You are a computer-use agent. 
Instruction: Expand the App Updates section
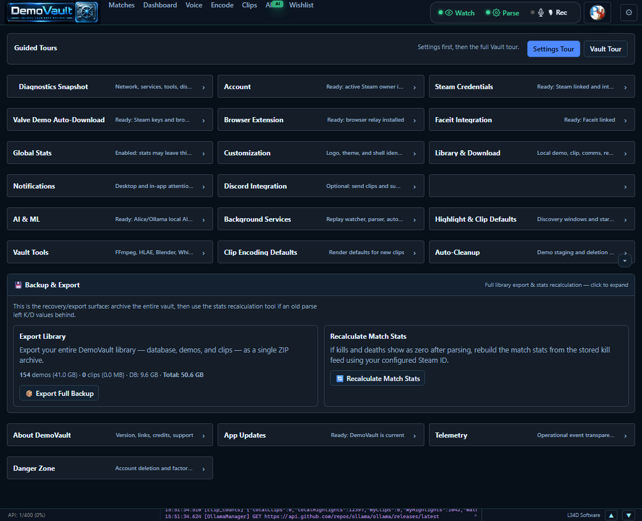320,435
